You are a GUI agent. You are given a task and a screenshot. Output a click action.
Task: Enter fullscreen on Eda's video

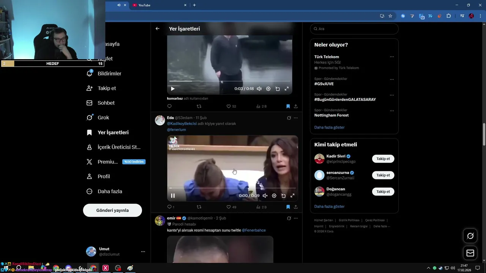pyautogui.click(x=292, y=196)
